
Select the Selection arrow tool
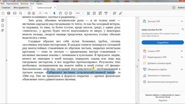pos(54,13)
